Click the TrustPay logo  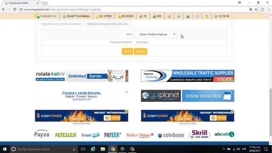pyautogui.click(x=91, y=135)
